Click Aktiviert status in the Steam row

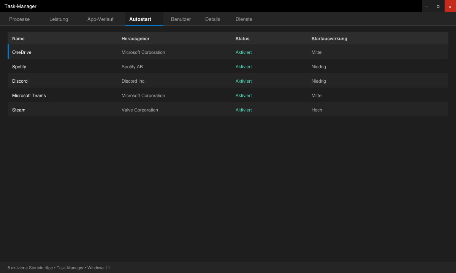pos(244,110)
